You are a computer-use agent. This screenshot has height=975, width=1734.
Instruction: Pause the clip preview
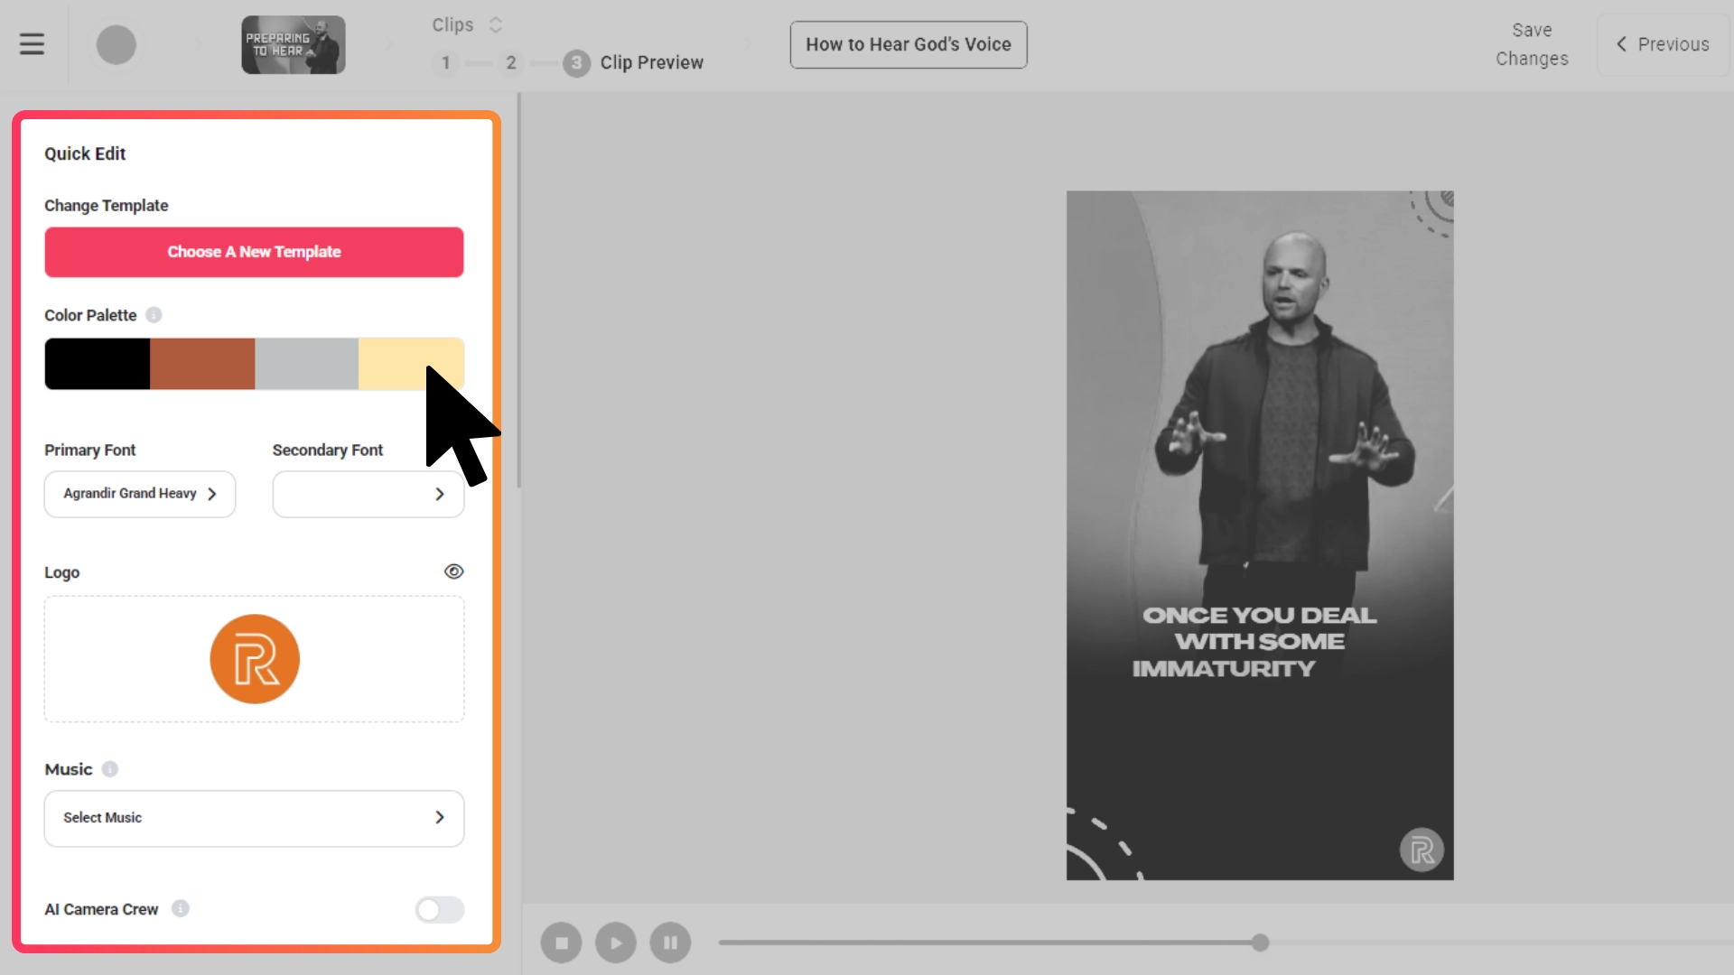click(670, 943)
